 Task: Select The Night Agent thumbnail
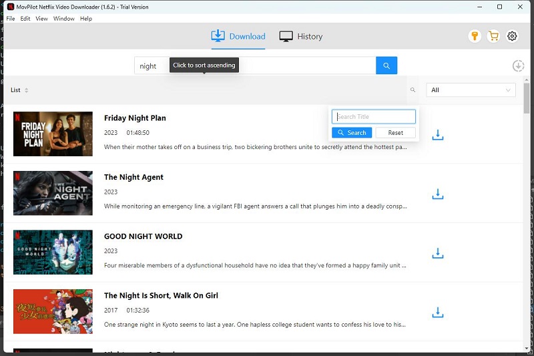[53, 193]
